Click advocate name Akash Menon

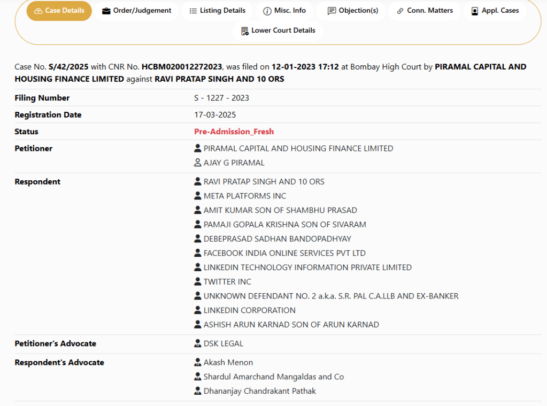pos(228,362)
